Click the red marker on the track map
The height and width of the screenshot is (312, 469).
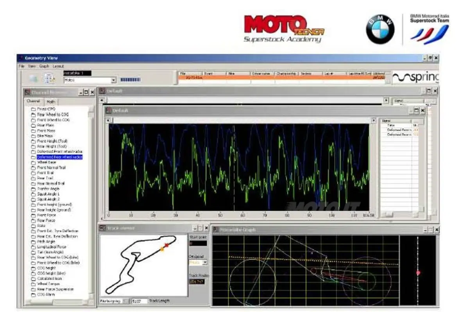click(x=166, y=245)
